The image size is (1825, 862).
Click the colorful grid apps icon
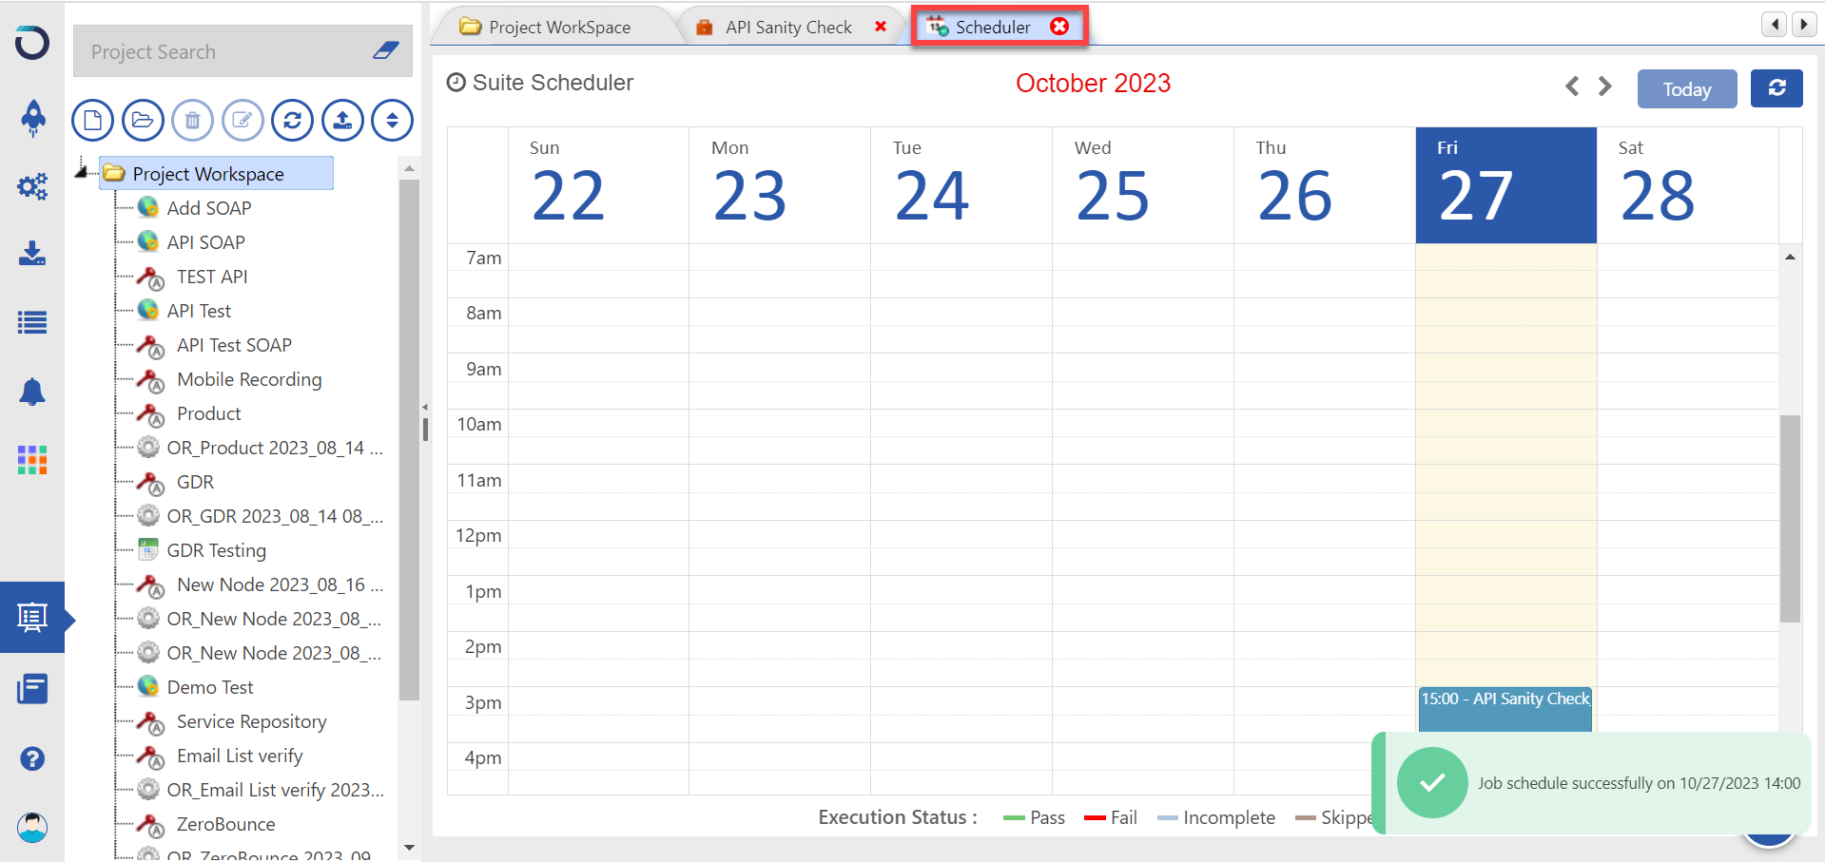coord(32,460)
